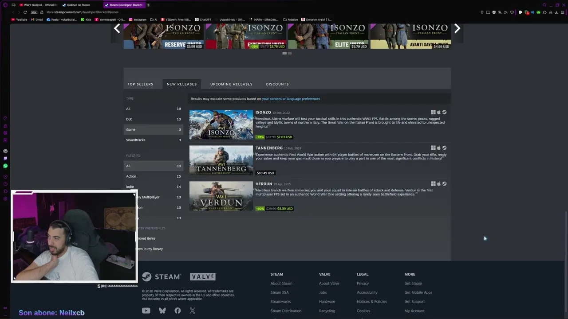Open About Steam footer link
Viewport: 568px width, 319px height.
281,284
